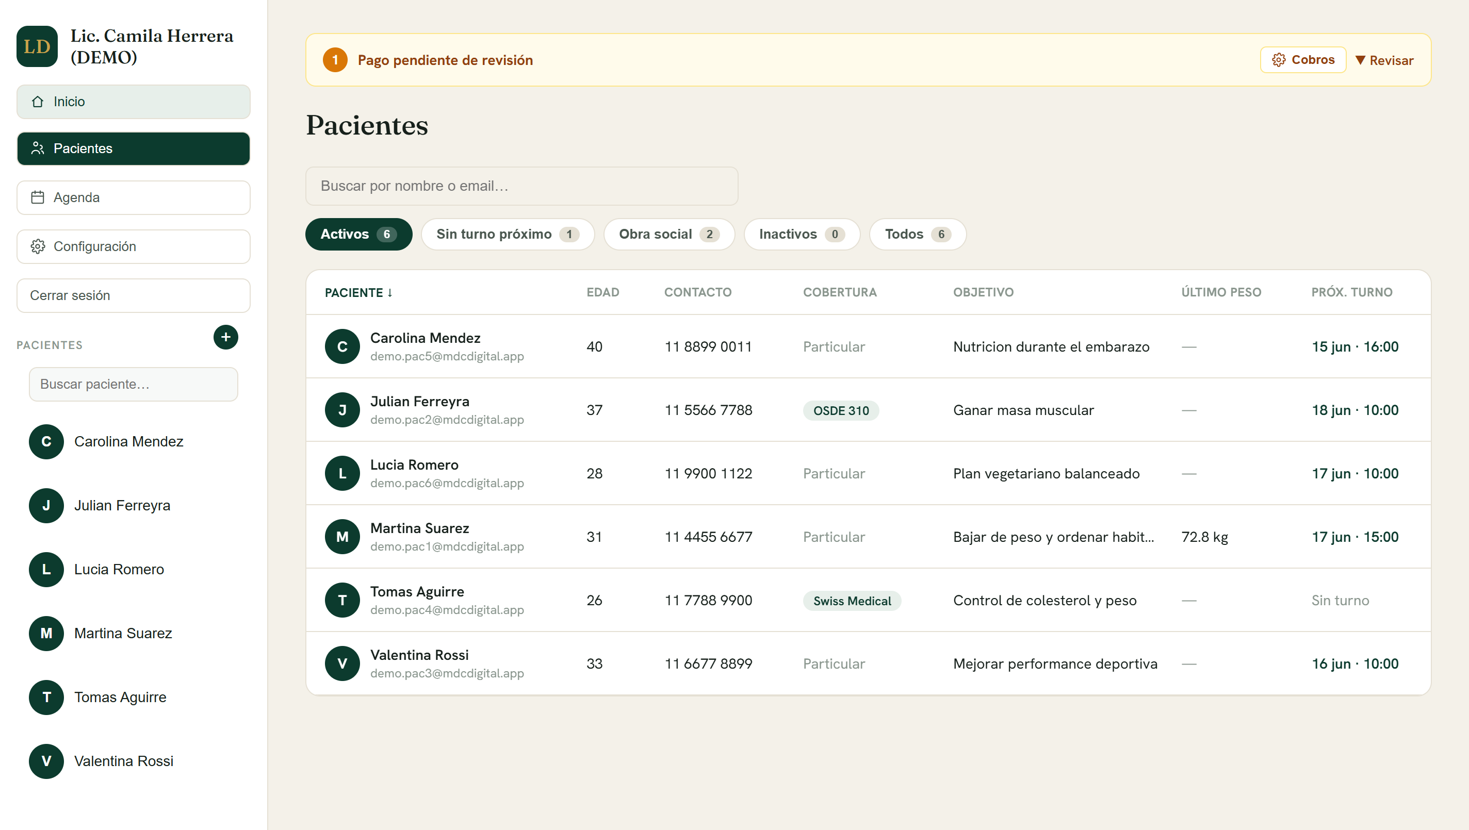
Task: Click Martina Suarez avatar in sidebar
Action: tap(46, 633)
